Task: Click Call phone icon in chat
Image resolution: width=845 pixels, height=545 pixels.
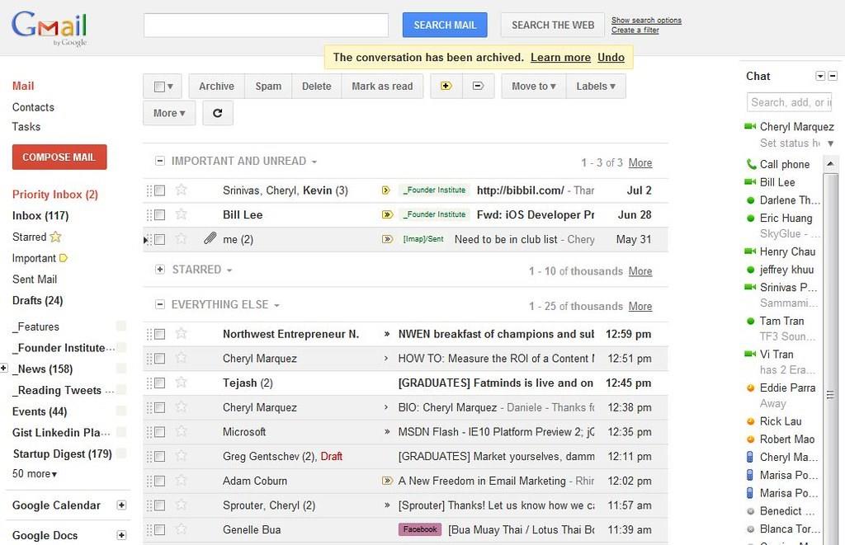Action: [750, 164]
